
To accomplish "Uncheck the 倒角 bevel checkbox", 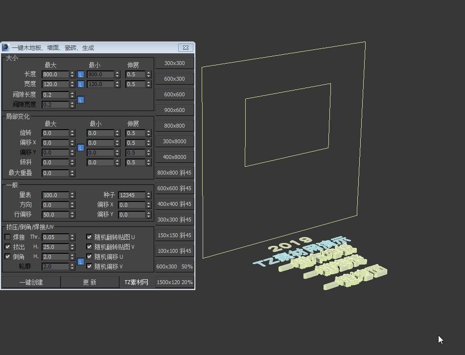I will 8,256.
